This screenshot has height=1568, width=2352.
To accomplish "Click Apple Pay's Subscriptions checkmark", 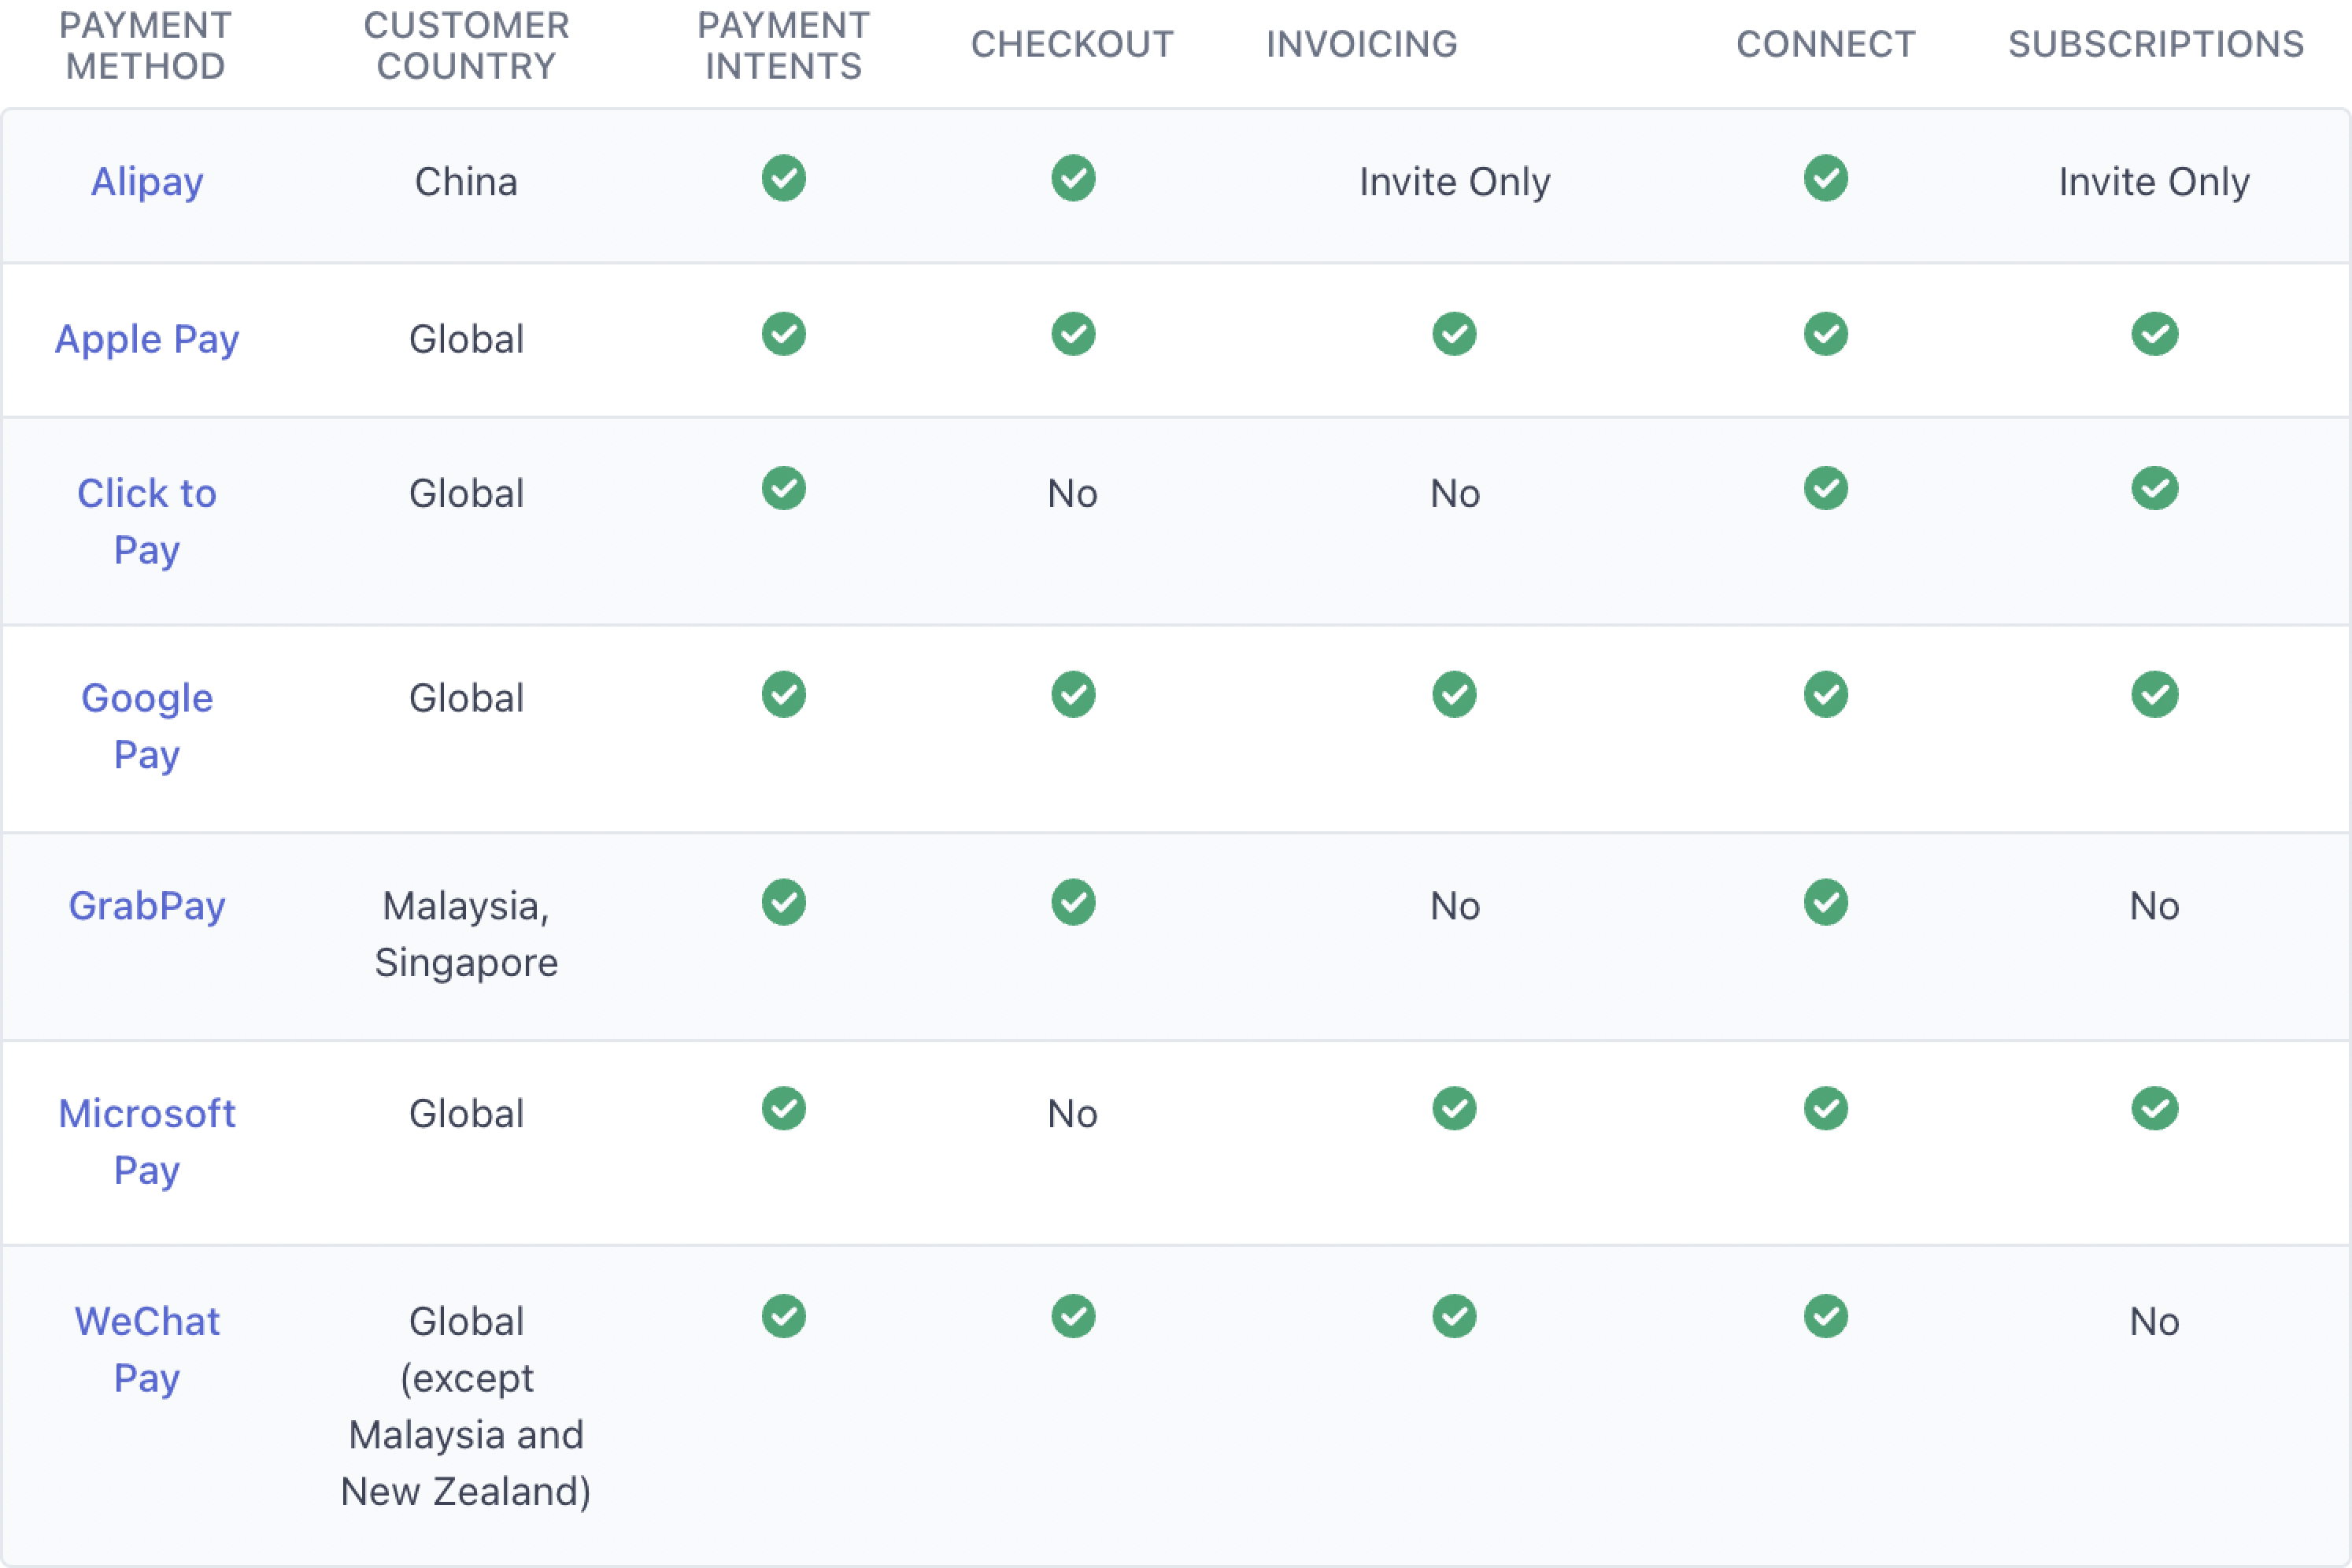I will 2155,334.
